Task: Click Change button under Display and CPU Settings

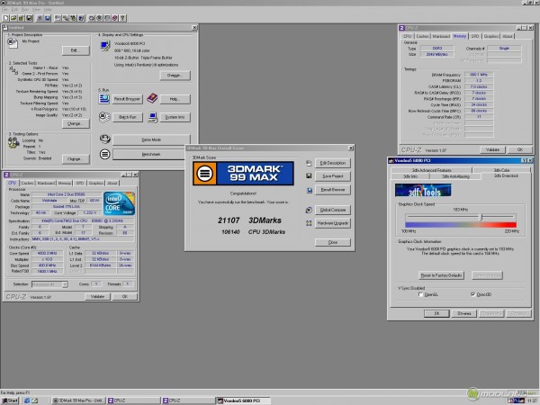Action: pos(175,75)
